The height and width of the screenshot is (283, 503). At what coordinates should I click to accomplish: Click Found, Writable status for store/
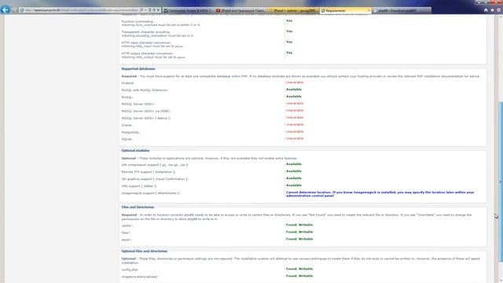(299, 239)
